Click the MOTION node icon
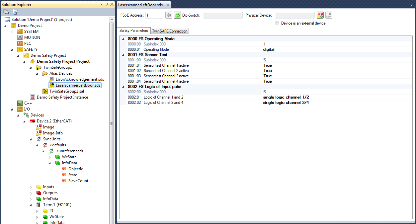The image size is (416, 224). click(20, 37)
